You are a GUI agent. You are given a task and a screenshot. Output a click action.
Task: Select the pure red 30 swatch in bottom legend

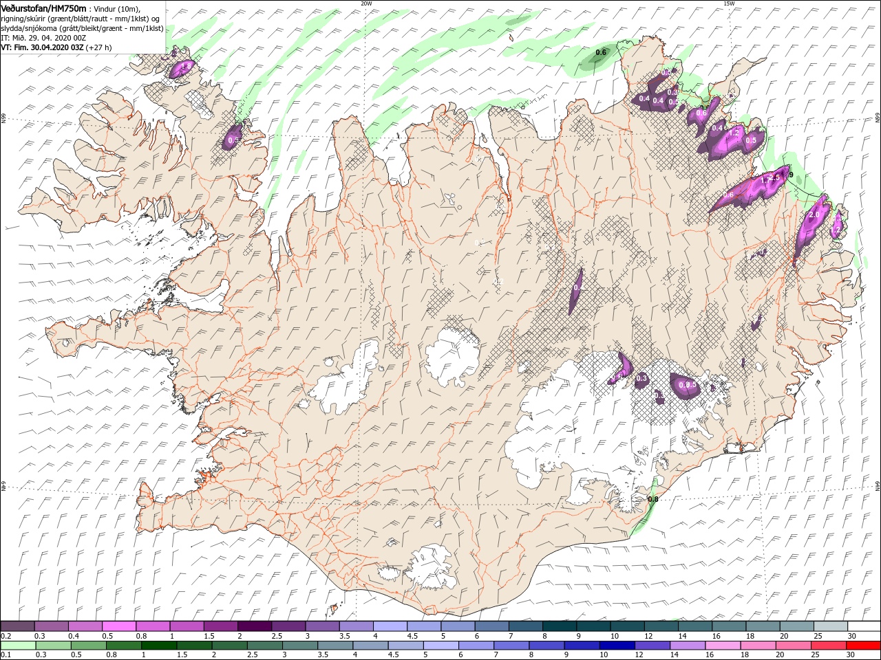863,646
